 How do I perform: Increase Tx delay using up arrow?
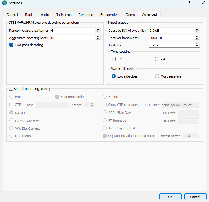[197, 44]
